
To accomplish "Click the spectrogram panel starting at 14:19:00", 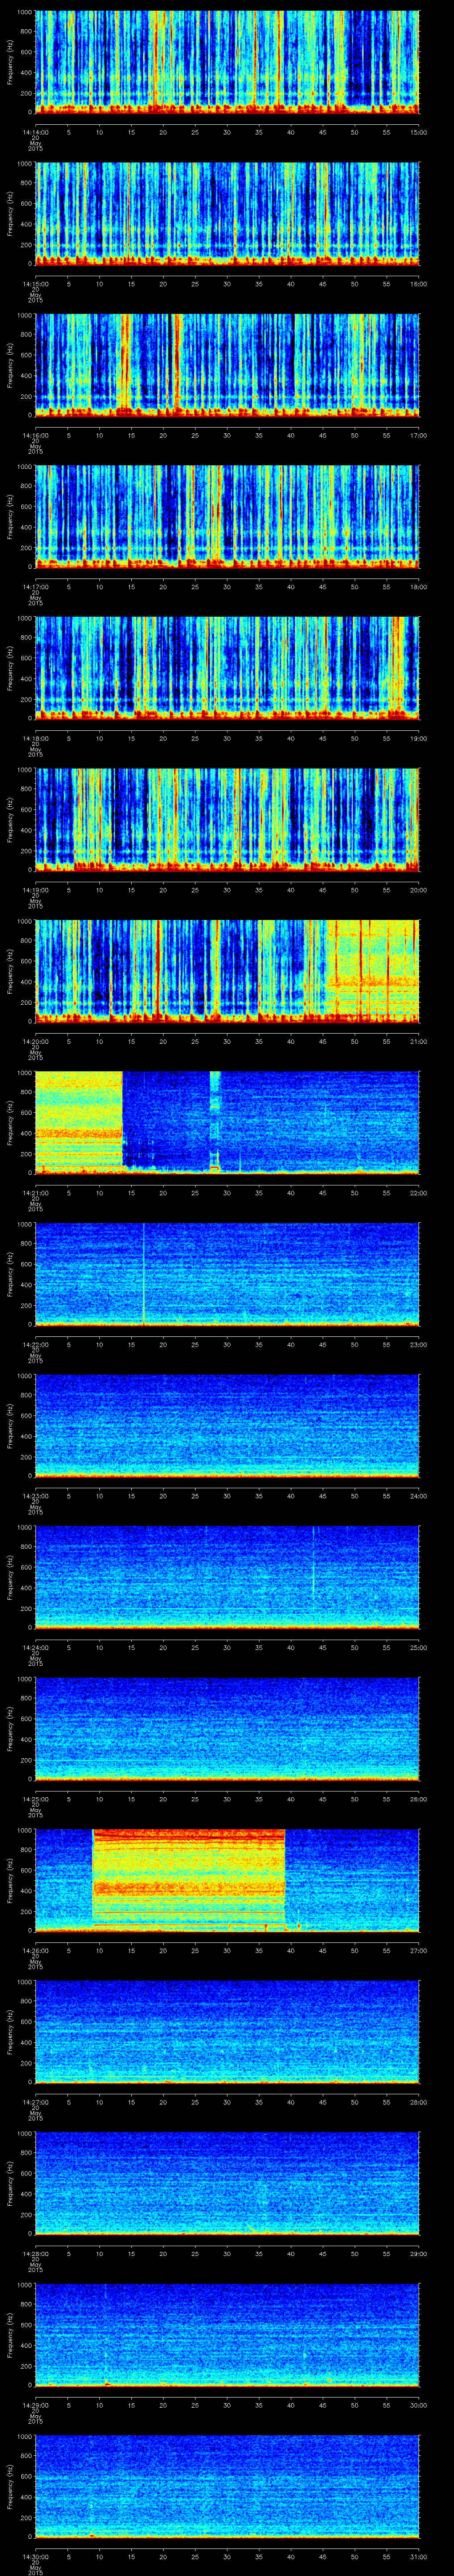I will [227, 819].
